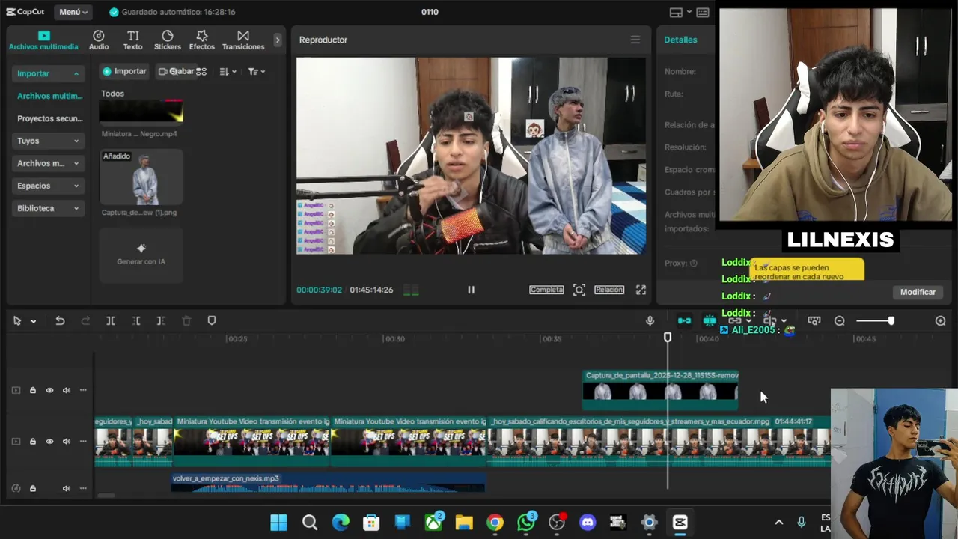The width and height of the screenshot is (958, 539).
Task: Switch media panel to grid view
Action: [x=201, y=71]
